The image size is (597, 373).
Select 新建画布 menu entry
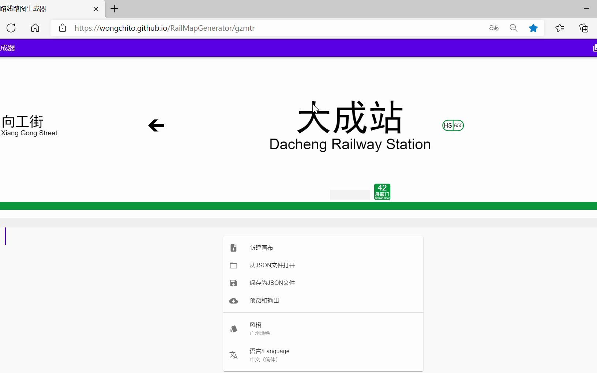tap(323, 248)
